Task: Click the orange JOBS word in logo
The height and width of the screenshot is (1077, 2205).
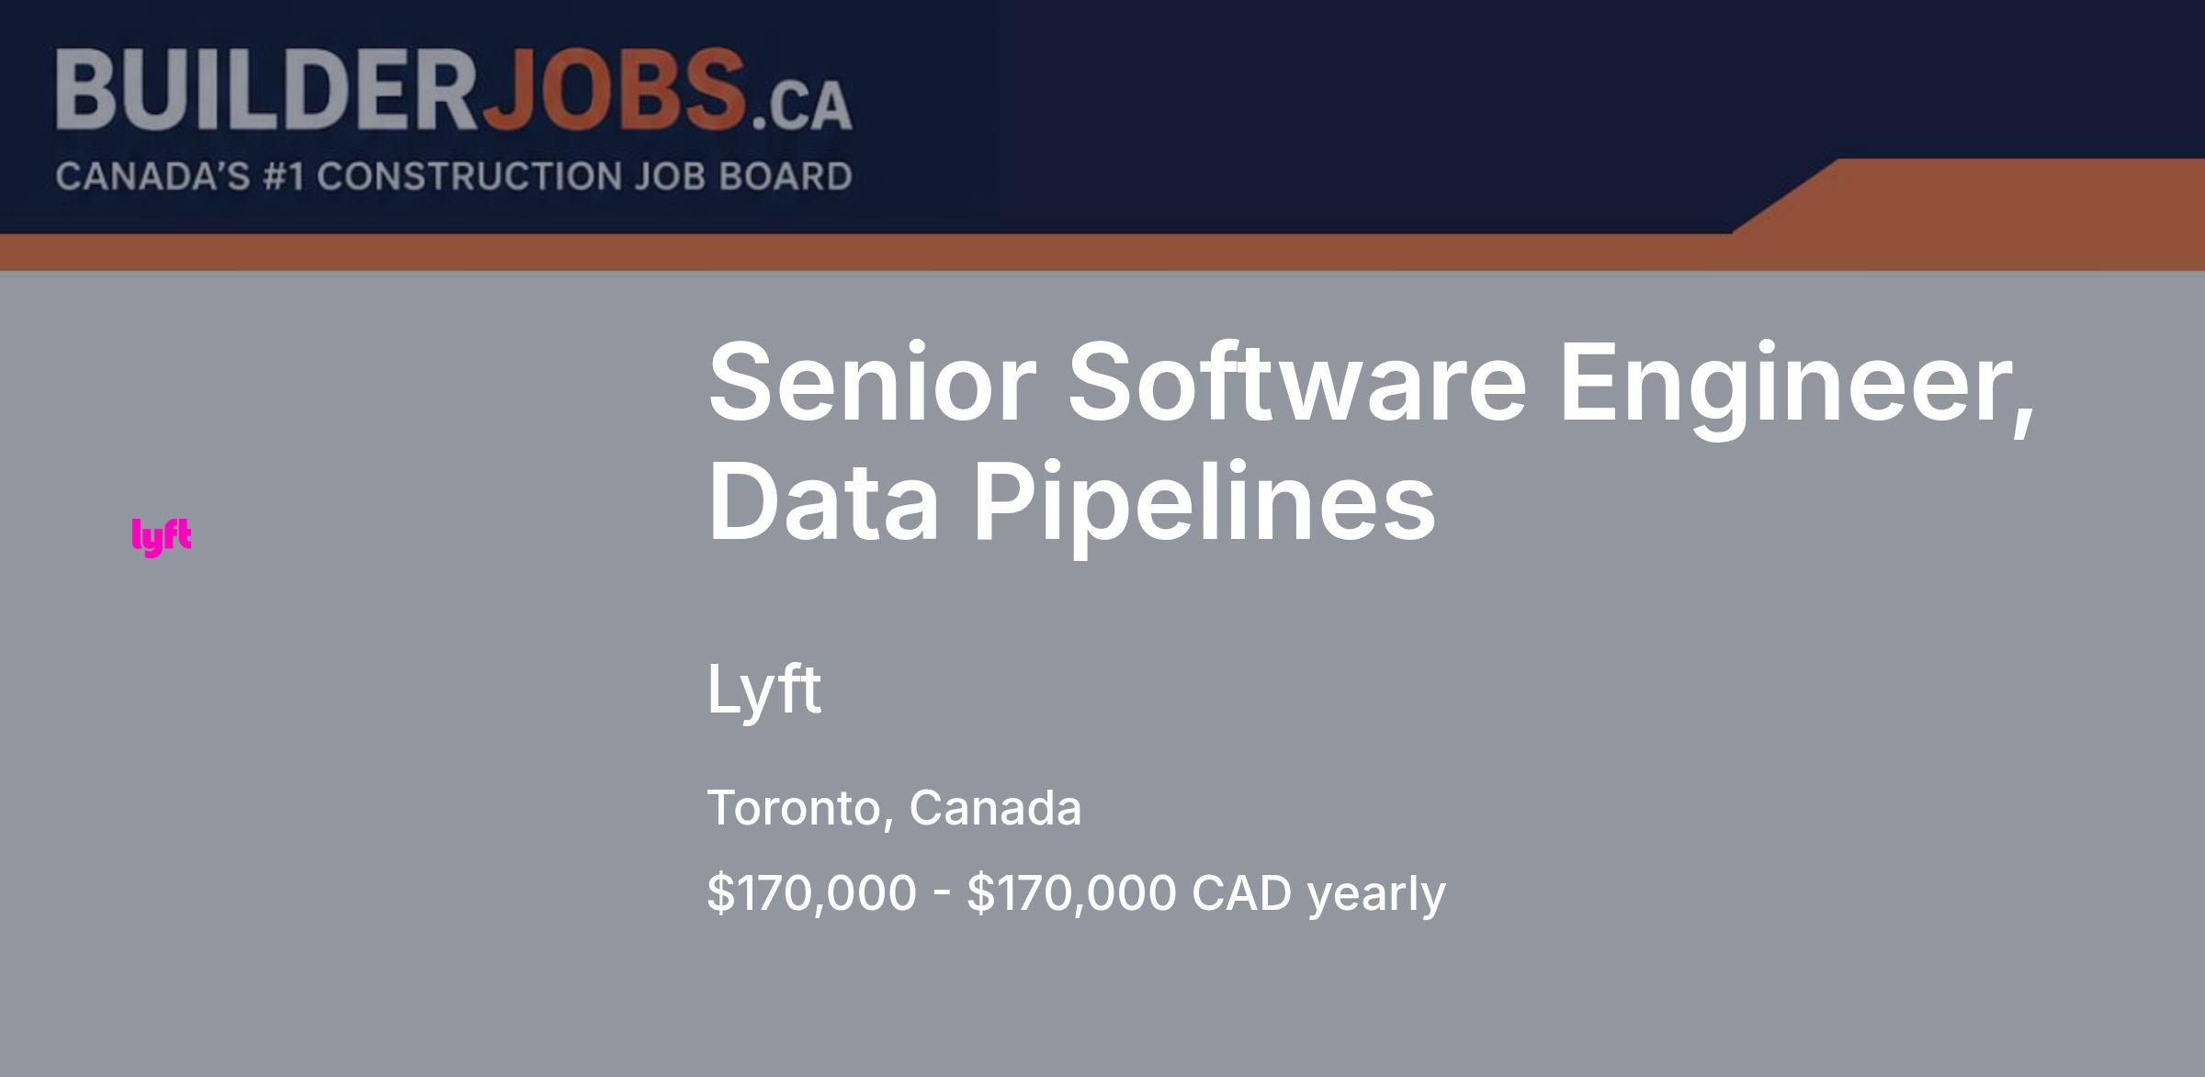Action: tap(614, 90)
